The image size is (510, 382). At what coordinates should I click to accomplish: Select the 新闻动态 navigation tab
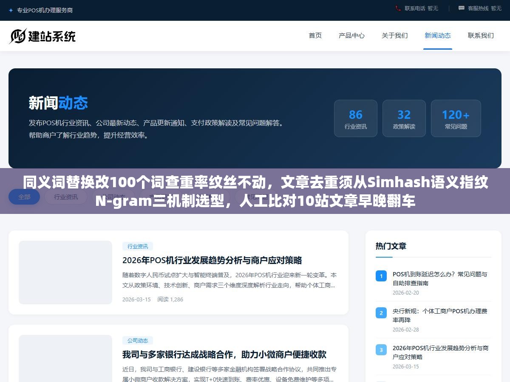pyautogui.click(x=438, y=36)
